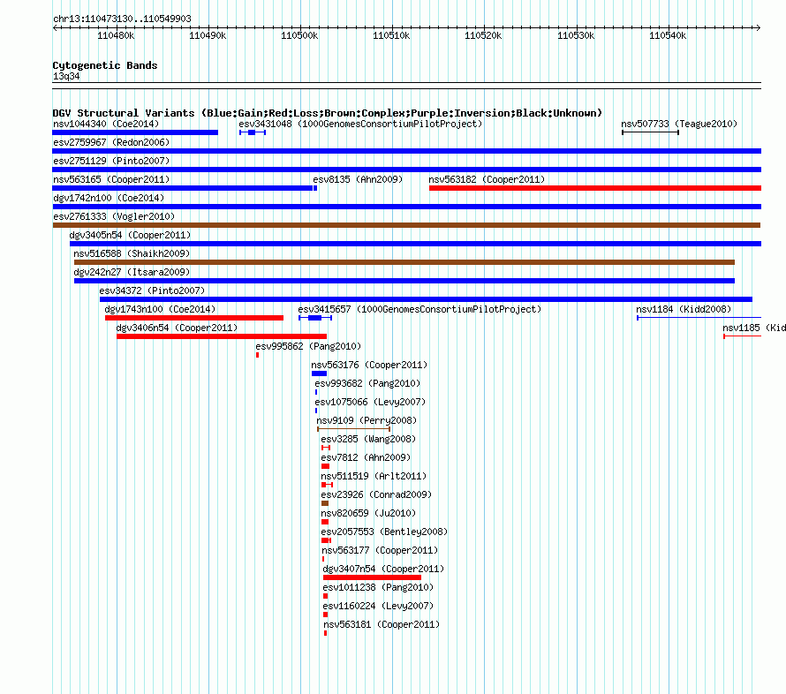This screenshot has width=786, height=694.
Task: Click the 110490k ruler label
Action: coord(208,35)
